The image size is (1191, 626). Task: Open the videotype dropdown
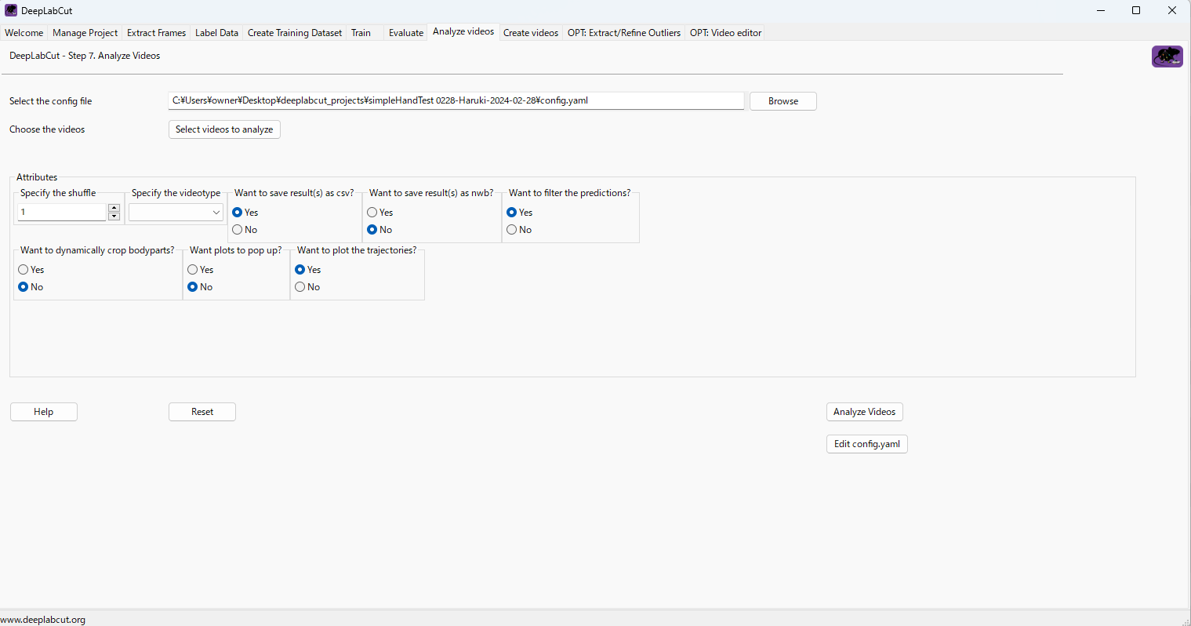pos(176,213)
